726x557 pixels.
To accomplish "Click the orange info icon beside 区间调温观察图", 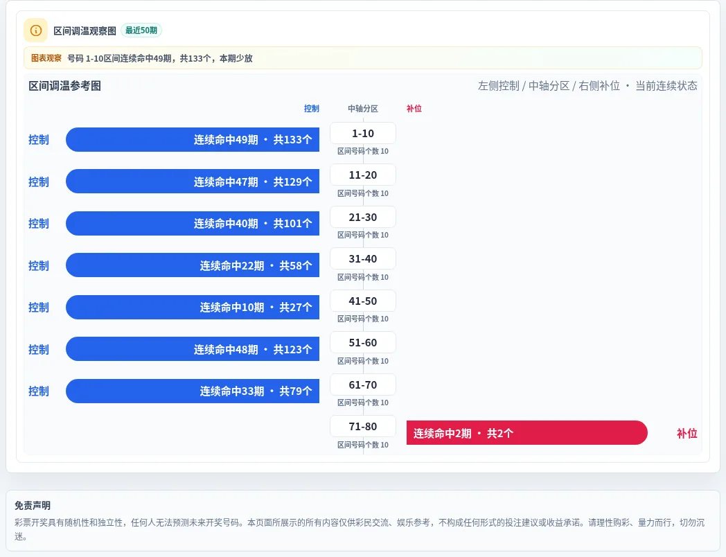I will (x=35, y=30).
